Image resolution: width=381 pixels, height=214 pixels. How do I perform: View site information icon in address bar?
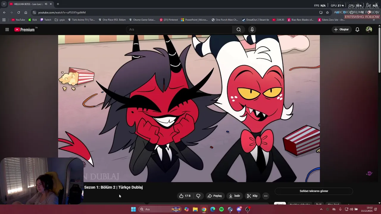click(x=34, y=12)
